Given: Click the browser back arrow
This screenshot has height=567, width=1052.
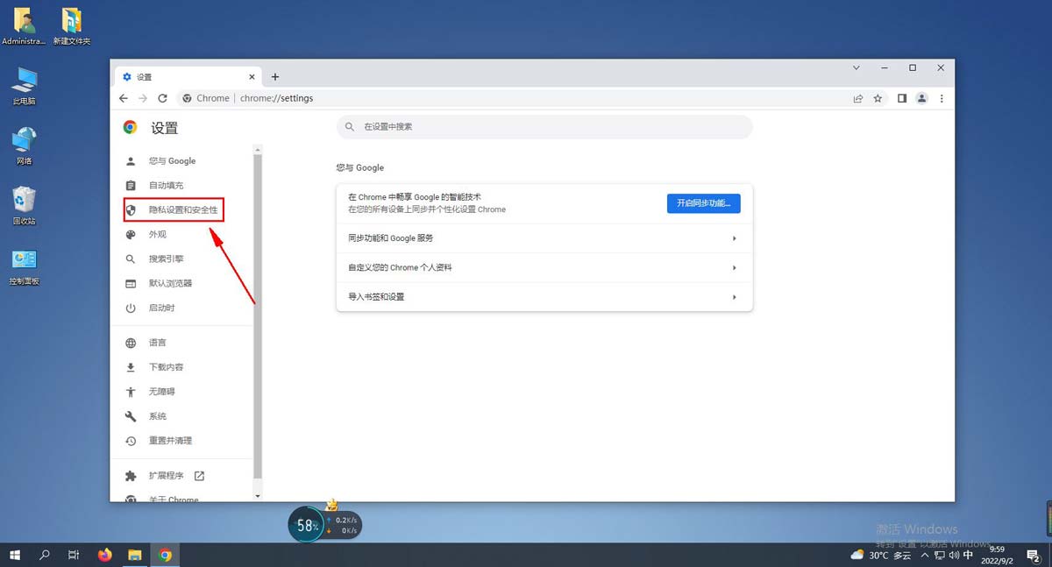Looking at the screenshot, I should [124, 98].
